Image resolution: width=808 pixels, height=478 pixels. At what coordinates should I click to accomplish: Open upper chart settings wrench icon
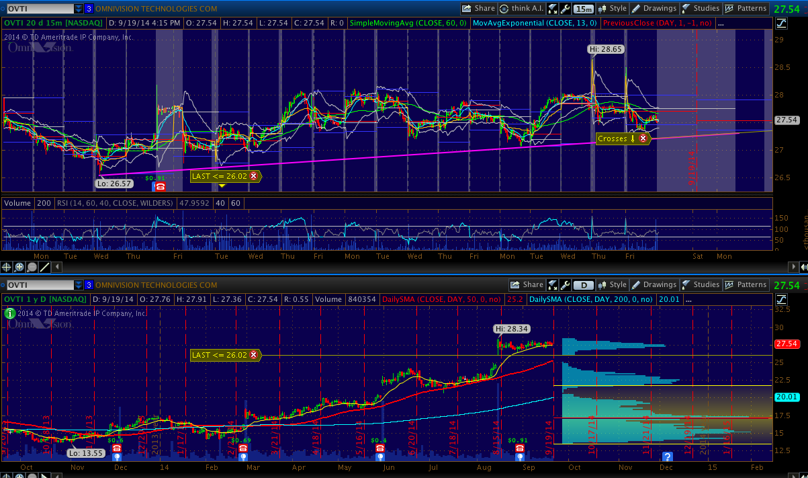coord(566,9)
